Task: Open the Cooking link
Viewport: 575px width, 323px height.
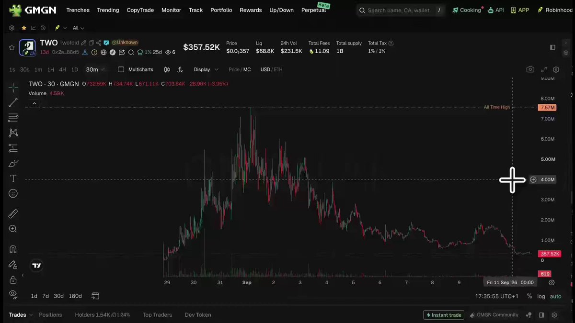Action: click(x=467, y=10)
